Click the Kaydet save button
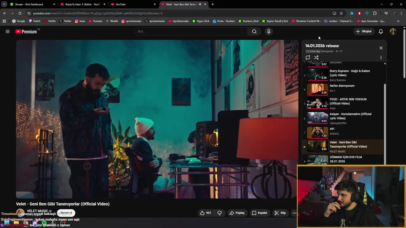The image size is (406, 228). point(259,213)
